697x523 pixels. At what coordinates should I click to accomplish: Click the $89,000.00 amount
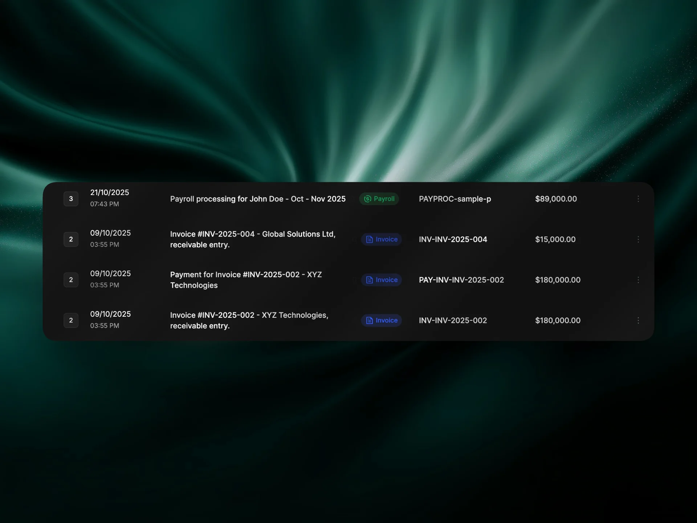pos(556,199)
